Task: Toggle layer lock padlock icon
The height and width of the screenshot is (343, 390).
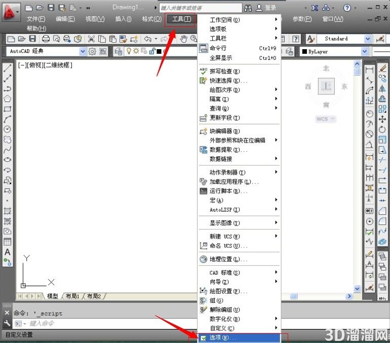Action: point(151,51)
